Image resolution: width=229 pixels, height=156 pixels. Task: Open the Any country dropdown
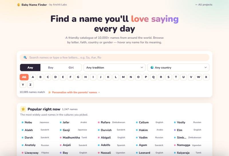click(178, 67)
